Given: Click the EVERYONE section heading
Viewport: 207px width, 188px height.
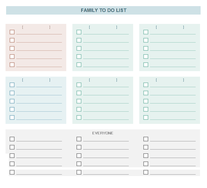Looking at the screenshot, I should coord(103,133).
